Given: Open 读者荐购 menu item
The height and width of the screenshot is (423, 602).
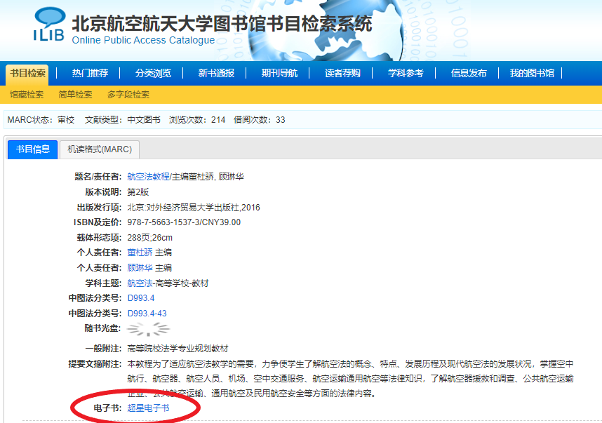Looking at the screenshot, I should (342, 74).
